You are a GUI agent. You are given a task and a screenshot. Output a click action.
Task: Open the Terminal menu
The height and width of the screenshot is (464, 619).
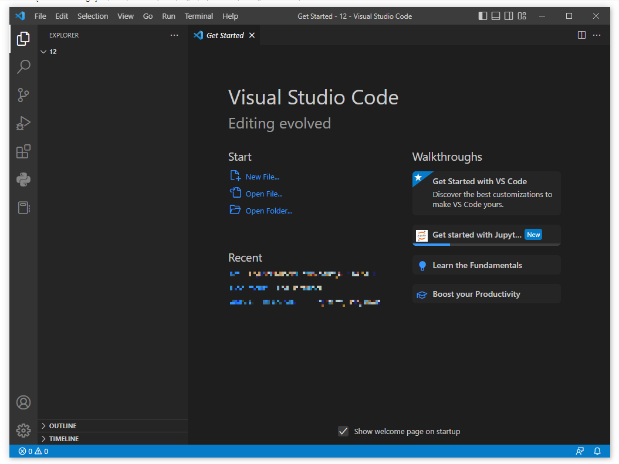[x=198, y=16]
